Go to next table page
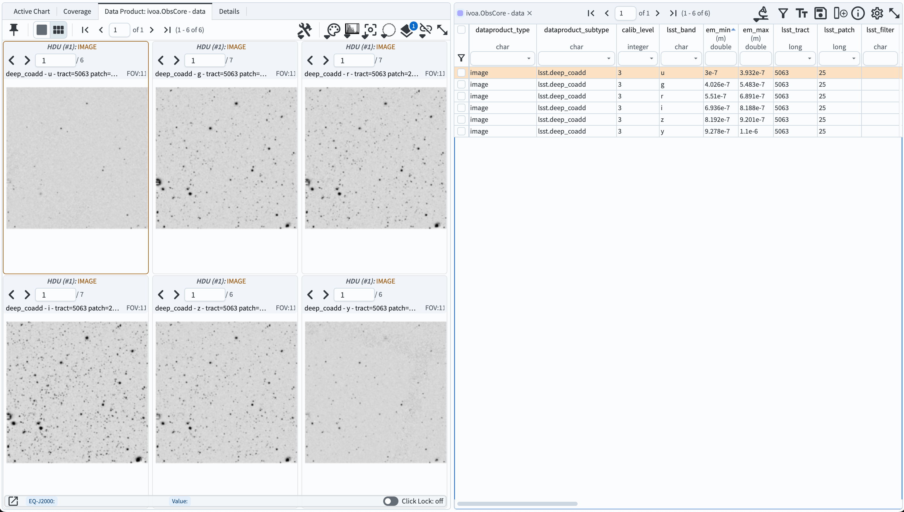The width and height of the screenshot is (904, 512). coord(657,13)
